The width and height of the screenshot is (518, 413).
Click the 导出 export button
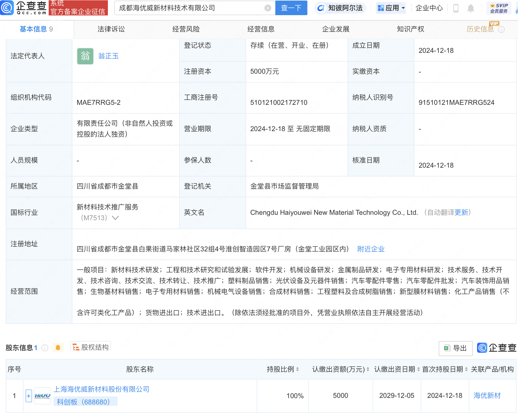tap(456, 348)
